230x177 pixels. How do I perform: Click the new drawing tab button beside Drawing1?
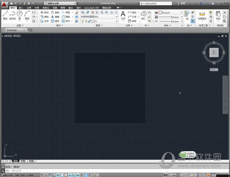click(x=30, y=30)
